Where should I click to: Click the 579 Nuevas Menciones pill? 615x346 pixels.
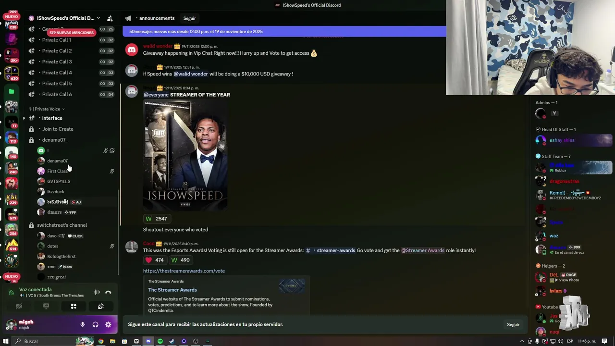click(x=72, y=33)
